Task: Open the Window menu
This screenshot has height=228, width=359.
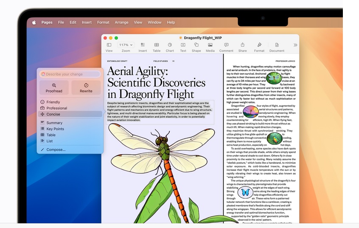Action: (x=154, y=23)
